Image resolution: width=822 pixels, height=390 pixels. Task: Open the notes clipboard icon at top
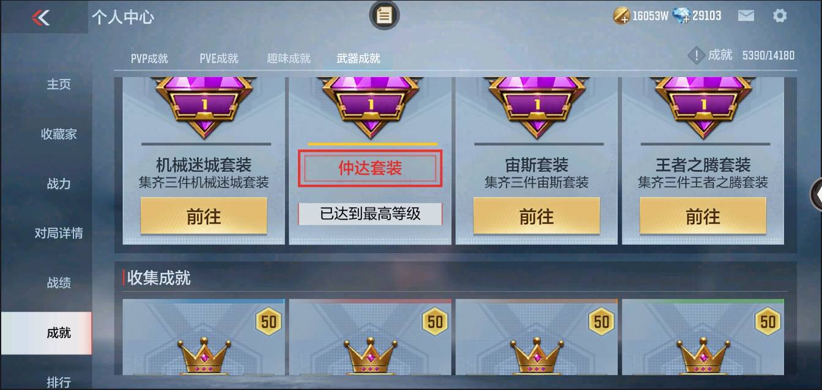[384, 15]
